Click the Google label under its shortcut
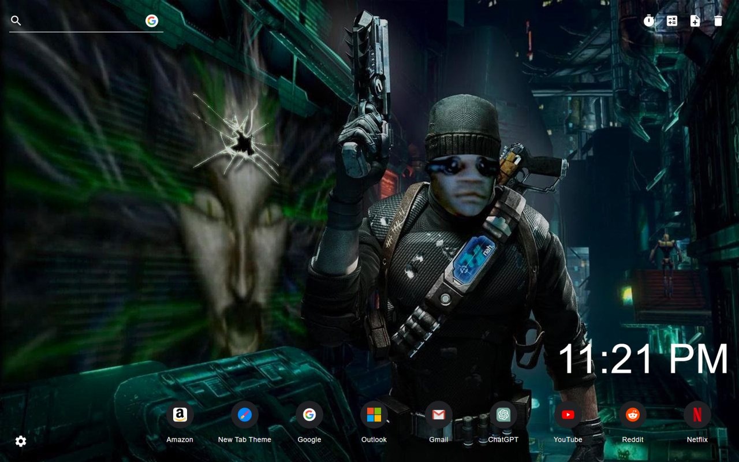Viewport: 739px width, 462px height. click(309, 439)
